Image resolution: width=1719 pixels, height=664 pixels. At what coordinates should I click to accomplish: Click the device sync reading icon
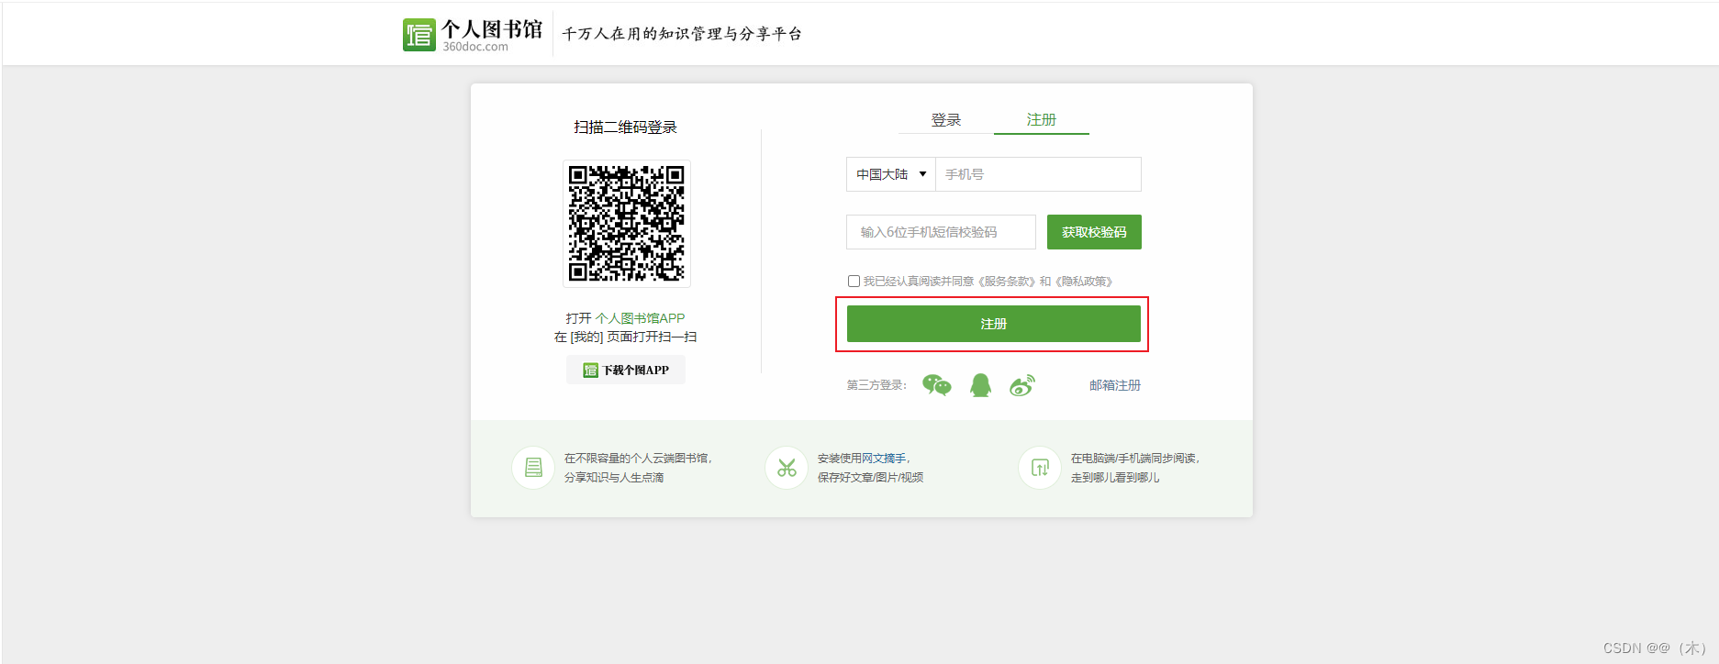click(x=1040, y=468)
